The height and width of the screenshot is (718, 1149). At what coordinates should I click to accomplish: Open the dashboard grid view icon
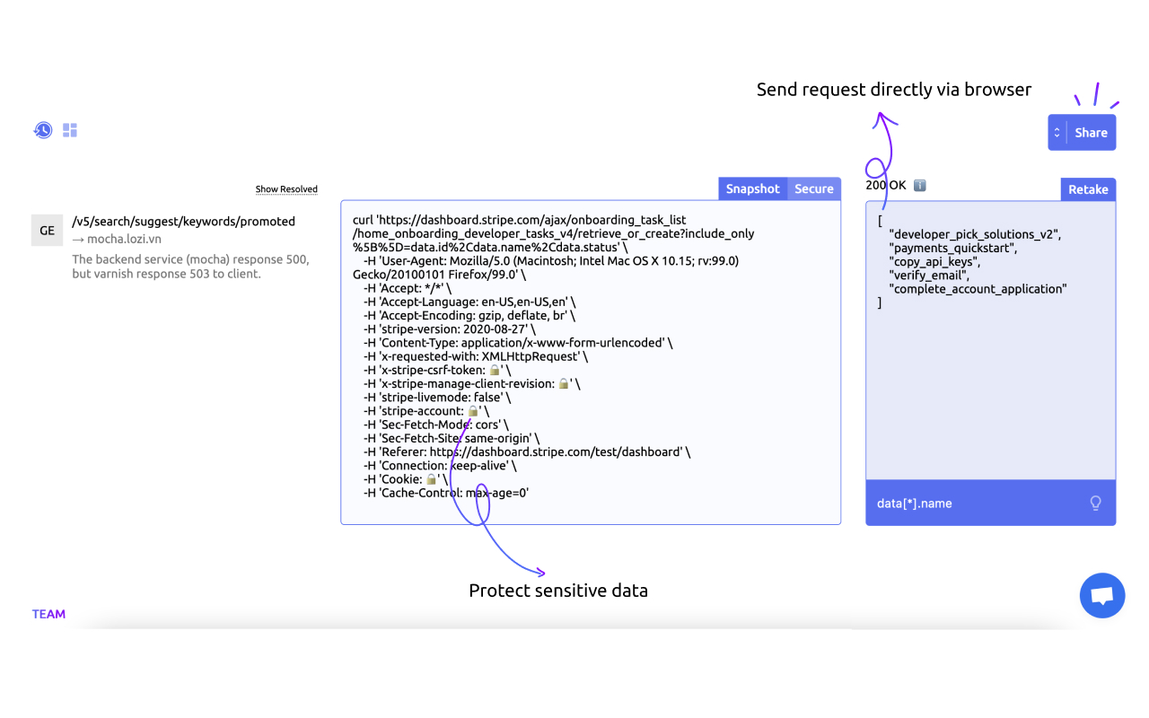pos(70,130)
